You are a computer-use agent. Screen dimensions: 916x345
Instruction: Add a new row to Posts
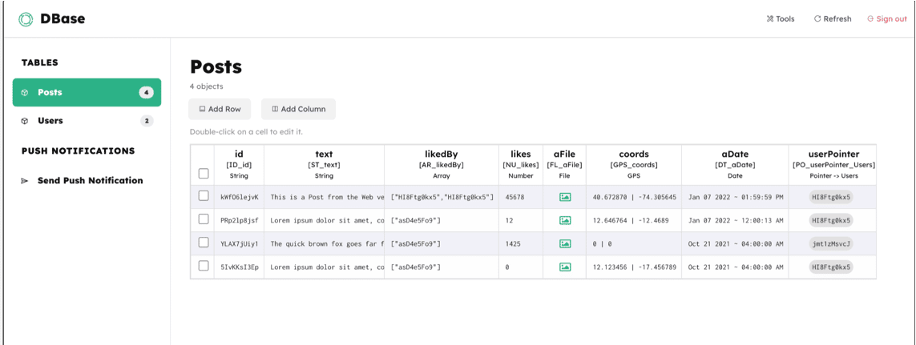(220, 109)
